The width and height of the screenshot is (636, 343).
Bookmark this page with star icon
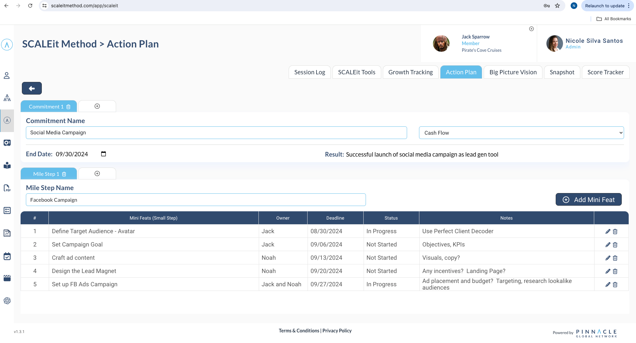tap(557, 6)
